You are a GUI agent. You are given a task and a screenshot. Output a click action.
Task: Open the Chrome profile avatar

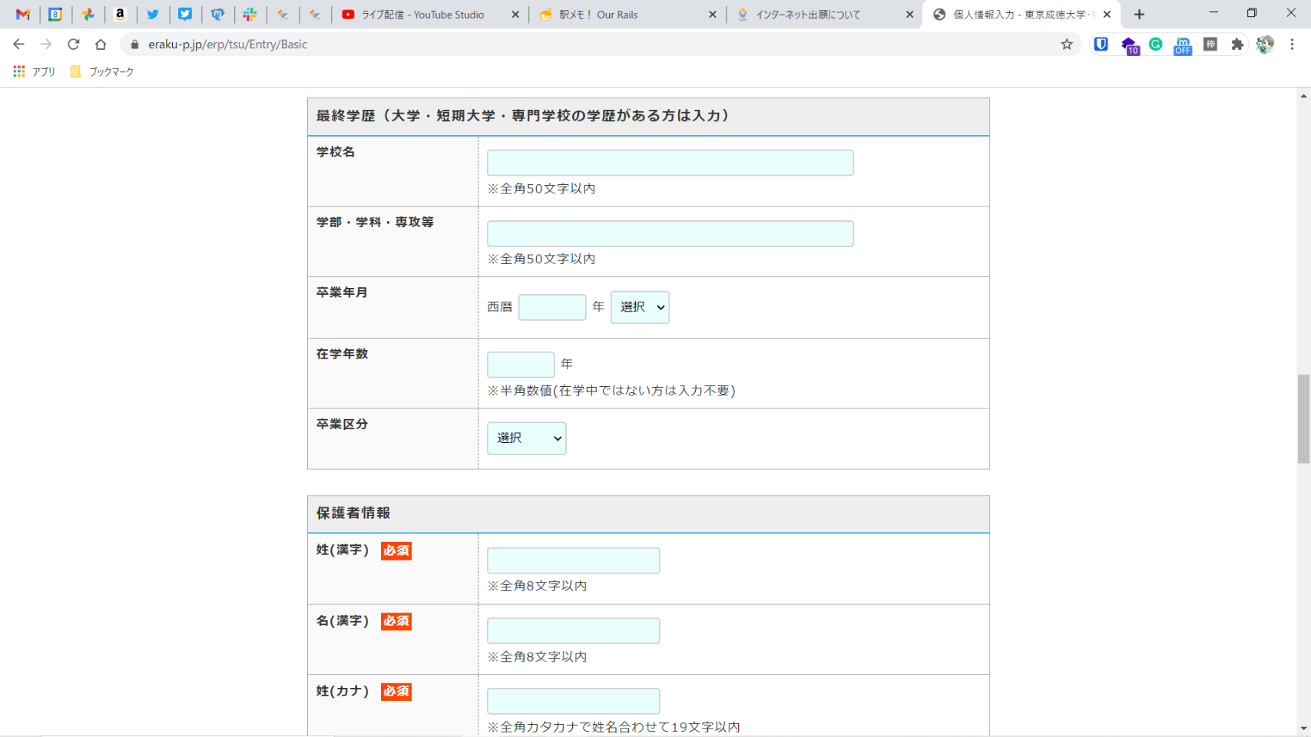coord(1265,45)
